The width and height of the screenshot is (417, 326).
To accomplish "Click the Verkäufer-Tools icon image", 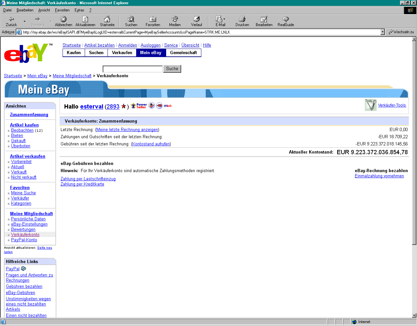I will [x=371, y=105].
